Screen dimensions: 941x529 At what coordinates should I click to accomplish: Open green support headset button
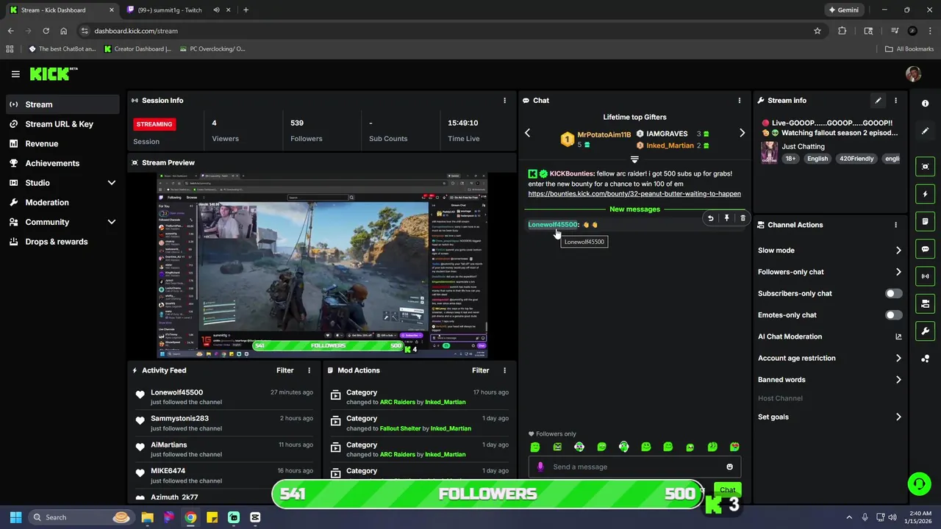pos(919,483)
